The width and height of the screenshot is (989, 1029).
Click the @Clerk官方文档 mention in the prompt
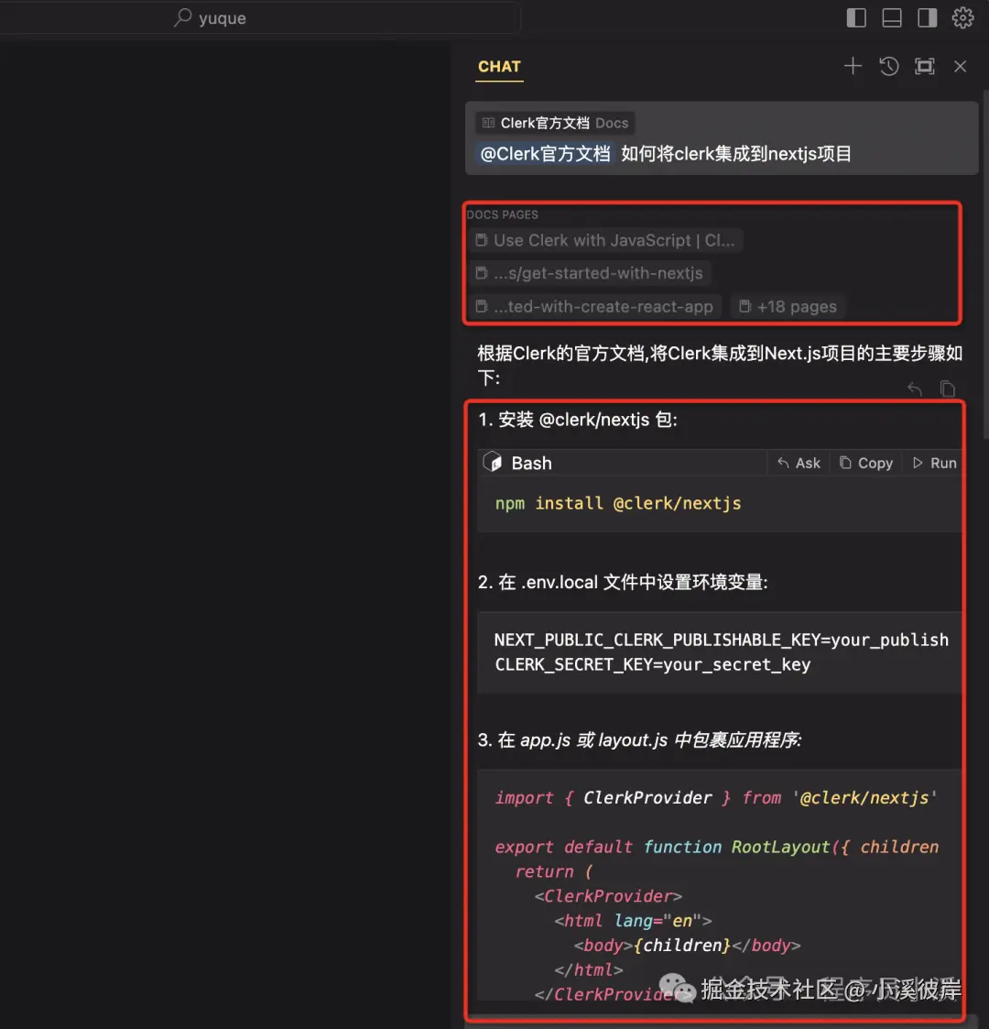[x=545, y=154]
